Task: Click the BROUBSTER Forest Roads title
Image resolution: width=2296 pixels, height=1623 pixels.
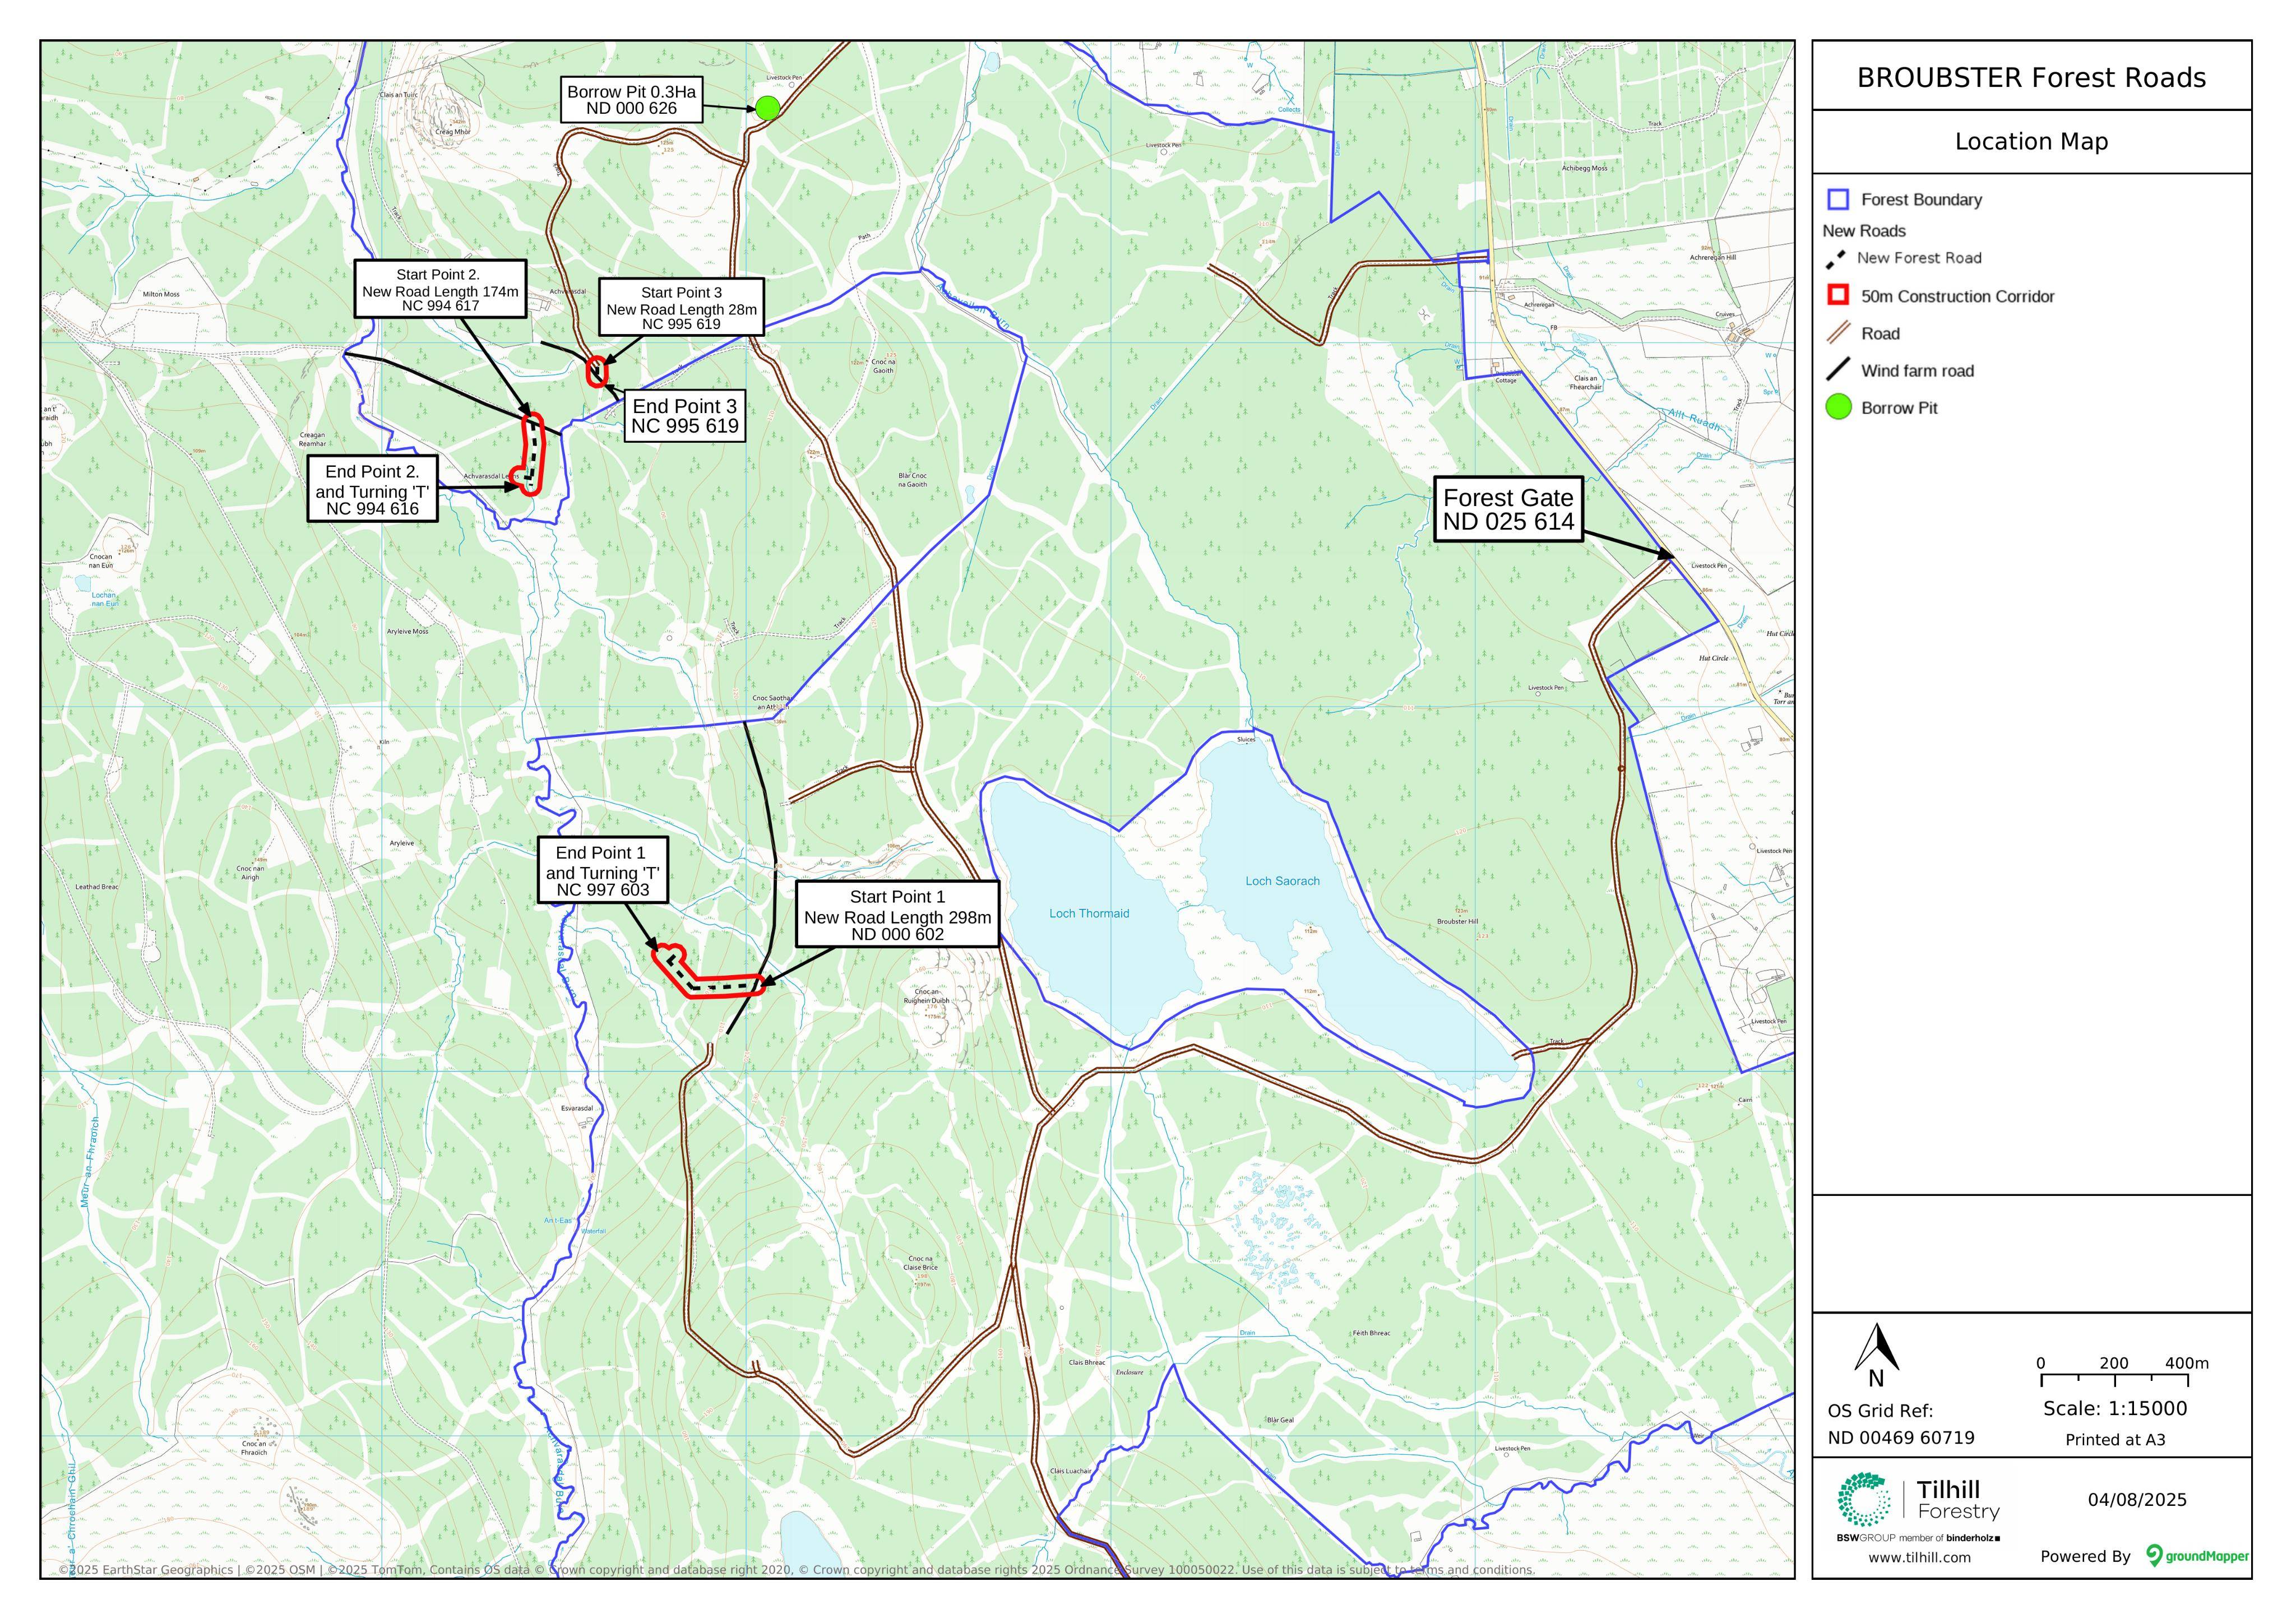Action: (2031, 77)
